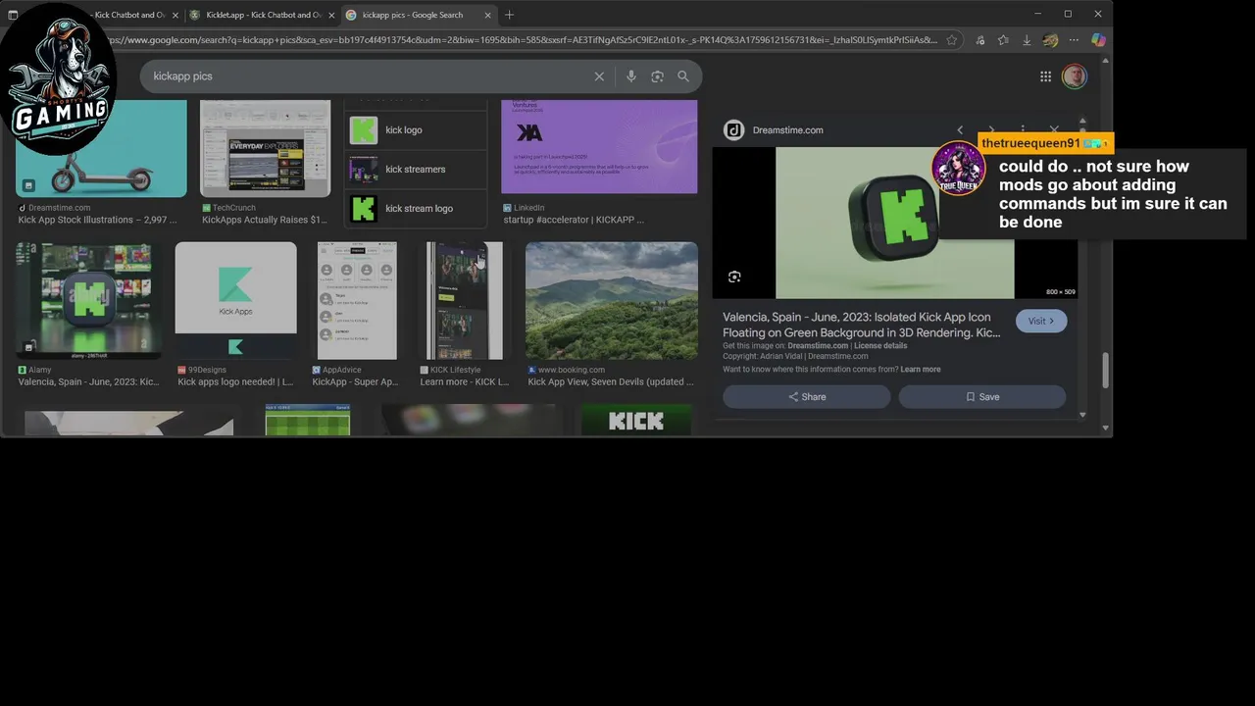Open the browser profile avatar in toolbar
The width and height of the screenshot is (1255, 706).
(x=1050, y=40)
